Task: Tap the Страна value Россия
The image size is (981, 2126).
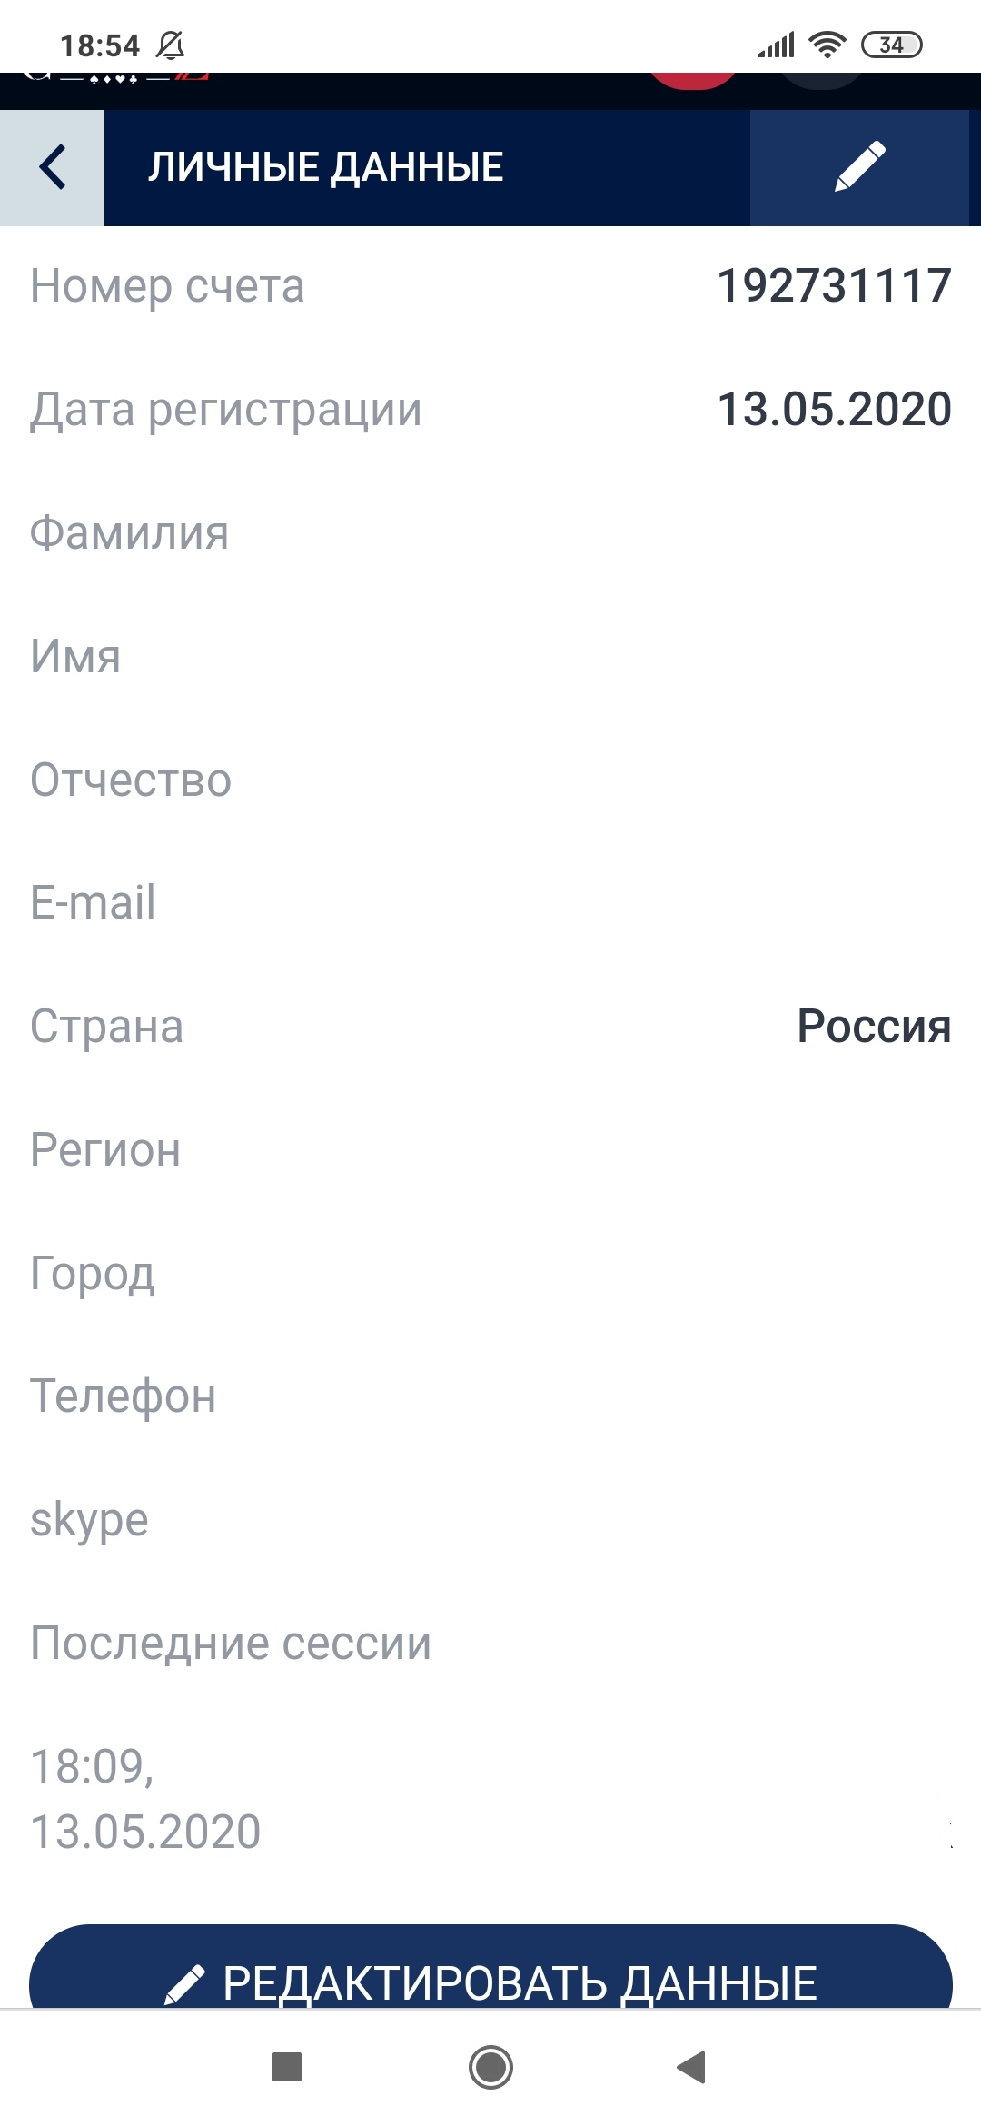Action: pos(874,1027)
